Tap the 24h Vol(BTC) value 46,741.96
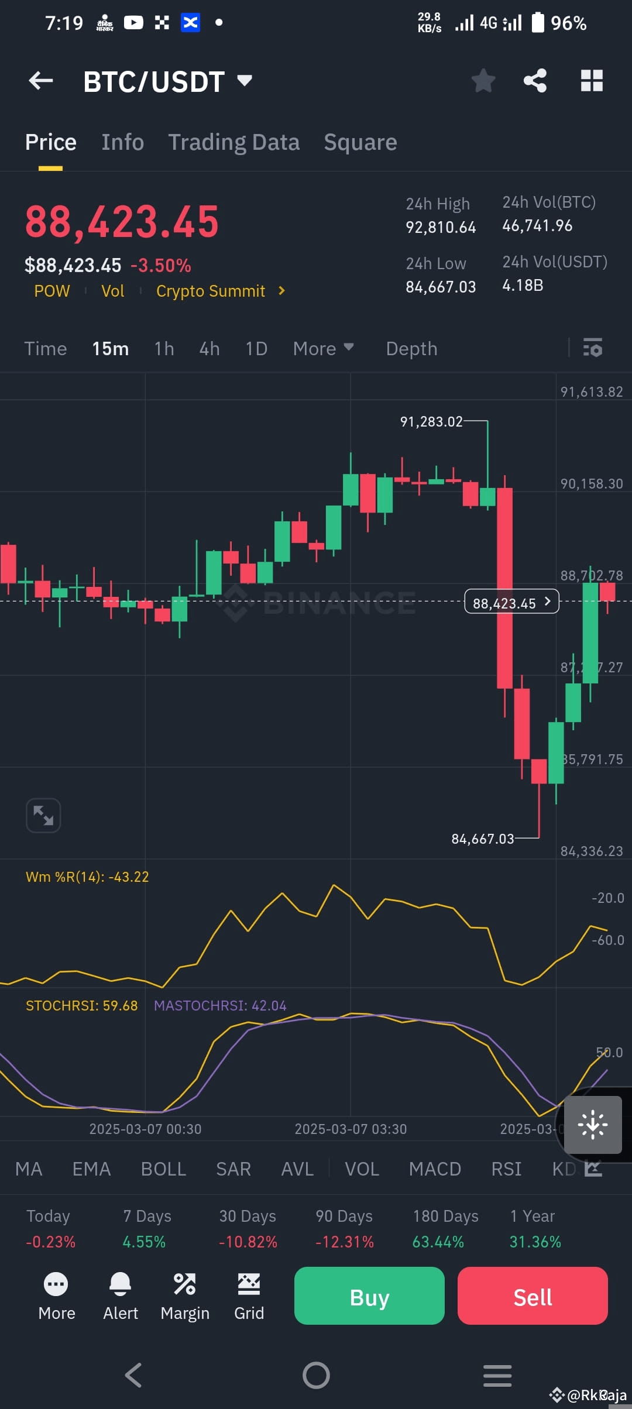The image size is (632, 1409). click(537, 225)
